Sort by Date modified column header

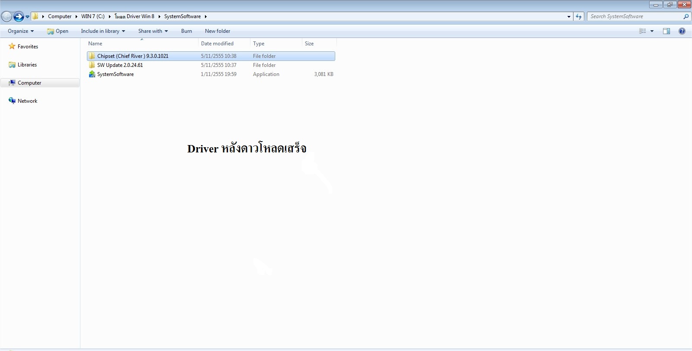(224, 44)
